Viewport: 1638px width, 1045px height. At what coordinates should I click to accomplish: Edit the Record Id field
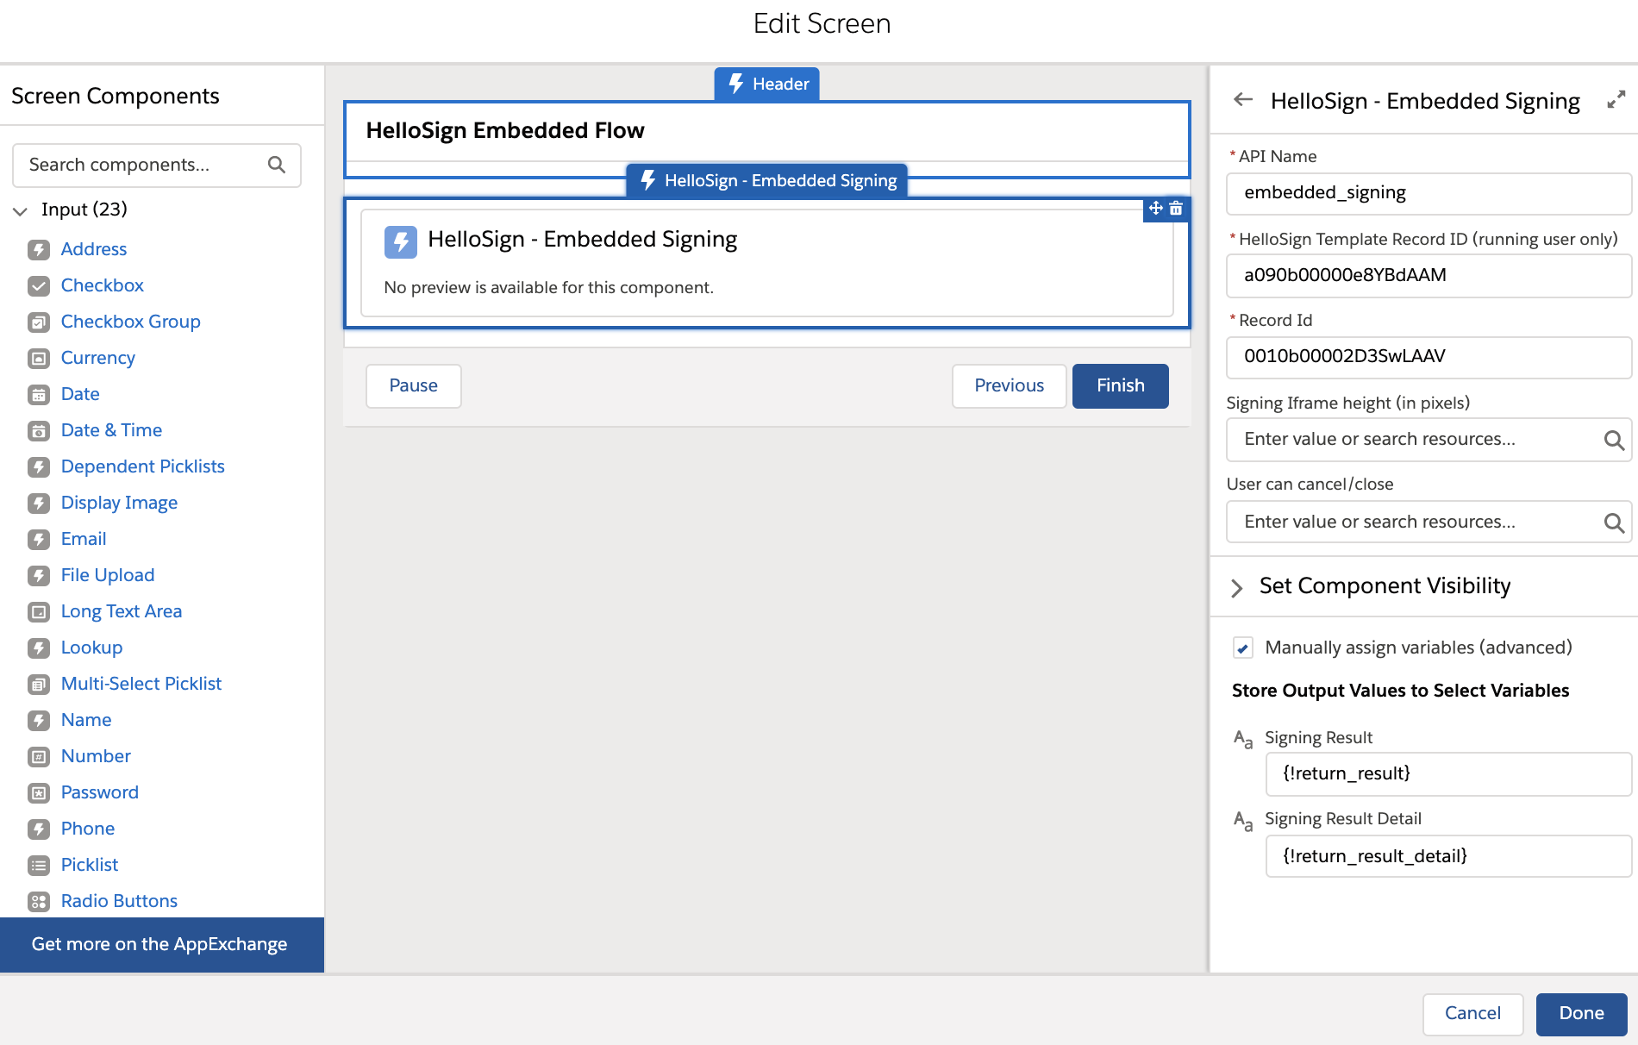click(x=1429, y=357)
